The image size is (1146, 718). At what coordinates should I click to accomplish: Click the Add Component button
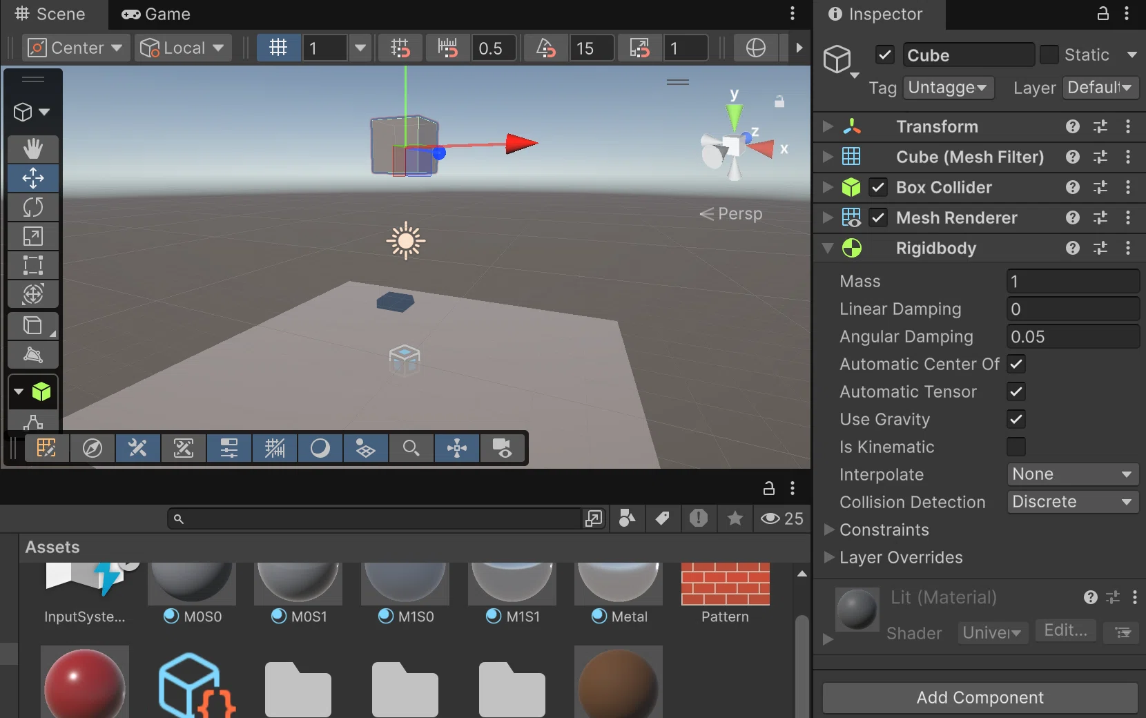[x=980, y=697]
